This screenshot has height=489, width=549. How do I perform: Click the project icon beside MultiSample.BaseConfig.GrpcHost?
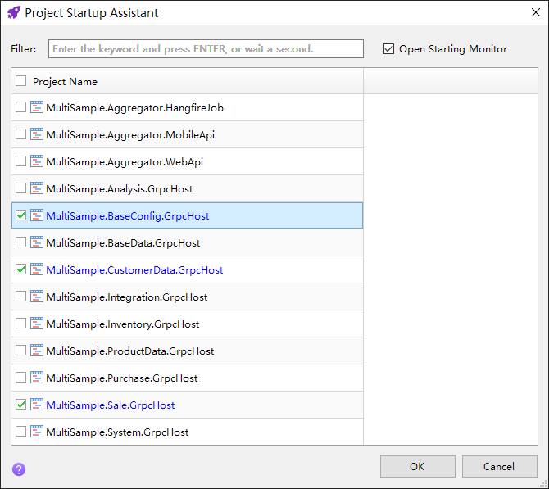click(x=37, y=215)
